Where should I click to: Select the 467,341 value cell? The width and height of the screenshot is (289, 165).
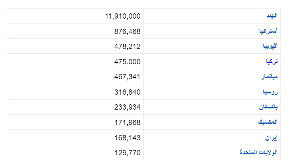(75, 76)
